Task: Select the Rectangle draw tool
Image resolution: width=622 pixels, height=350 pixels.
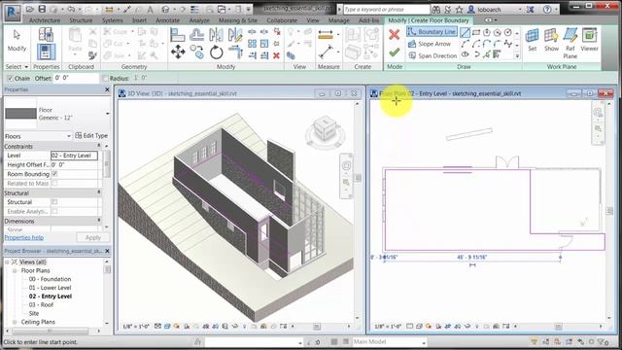Action: tap(476, 32)
